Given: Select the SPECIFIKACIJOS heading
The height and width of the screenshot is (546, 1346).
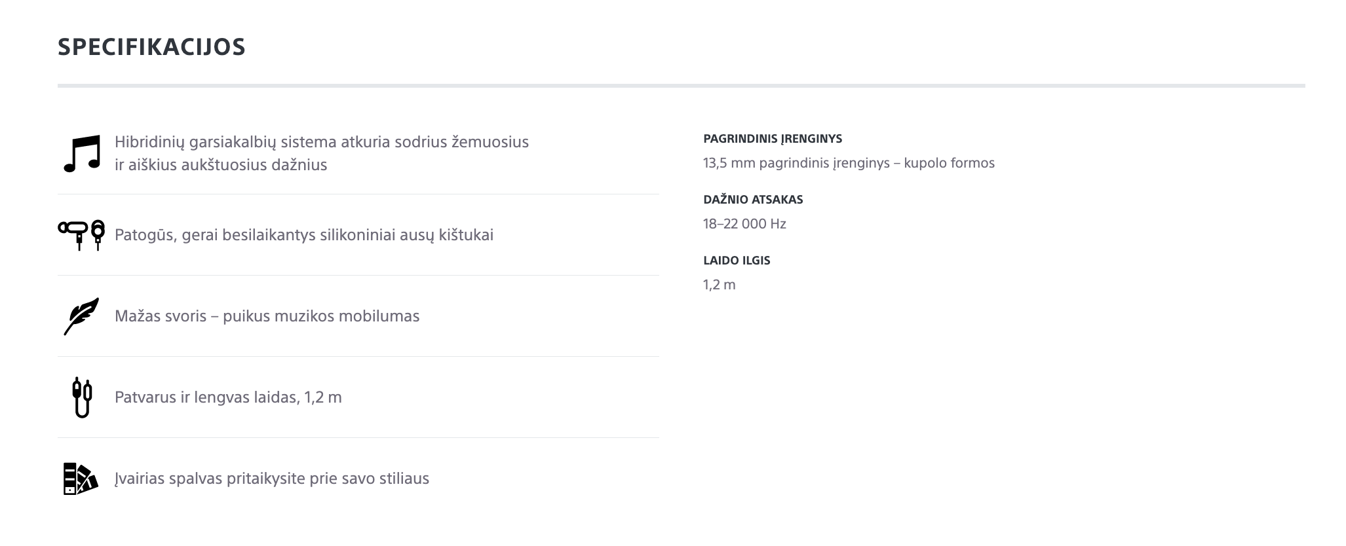Looking at the screenshot, I should [x=151, y=47].
